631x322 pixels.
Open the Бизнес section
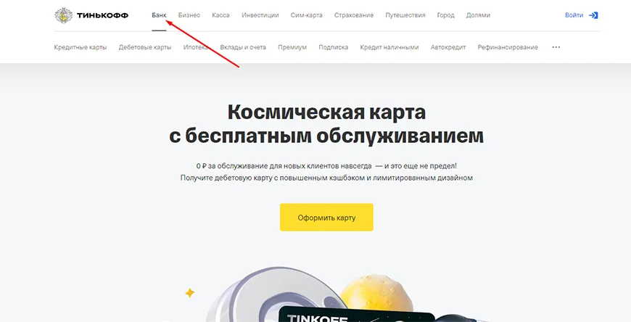click(189, 15)
